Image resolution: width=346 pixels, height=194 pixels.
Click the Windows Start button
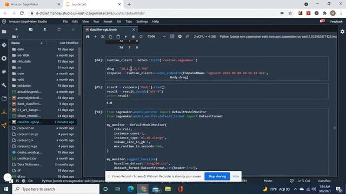point(6,189)
